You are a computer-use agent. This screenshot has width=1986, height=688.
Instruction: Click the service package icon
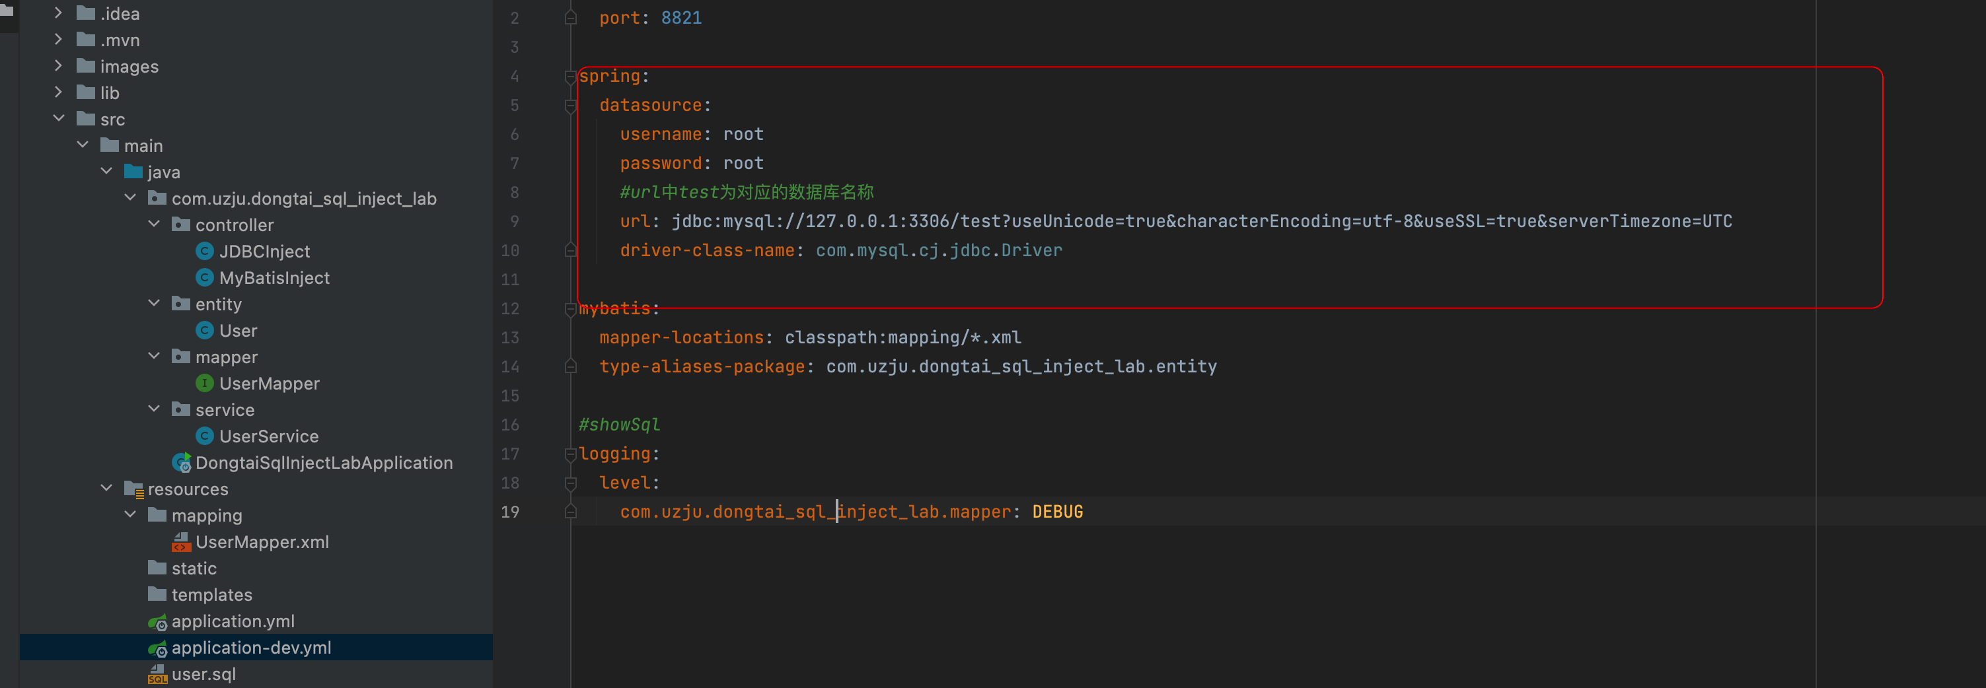(x=181, y=409)
